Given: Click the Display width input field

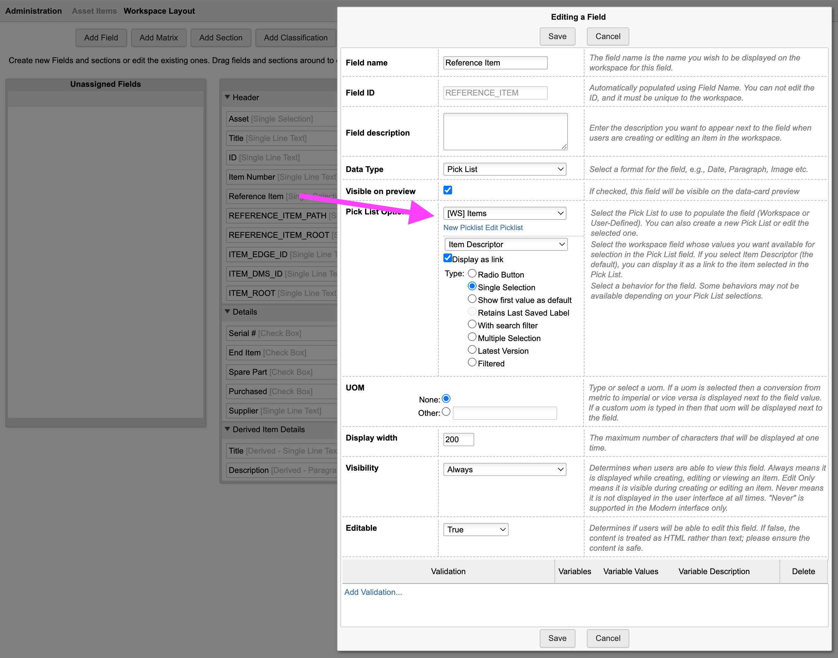Looking at the screenshot, I should tap(458, 439).
